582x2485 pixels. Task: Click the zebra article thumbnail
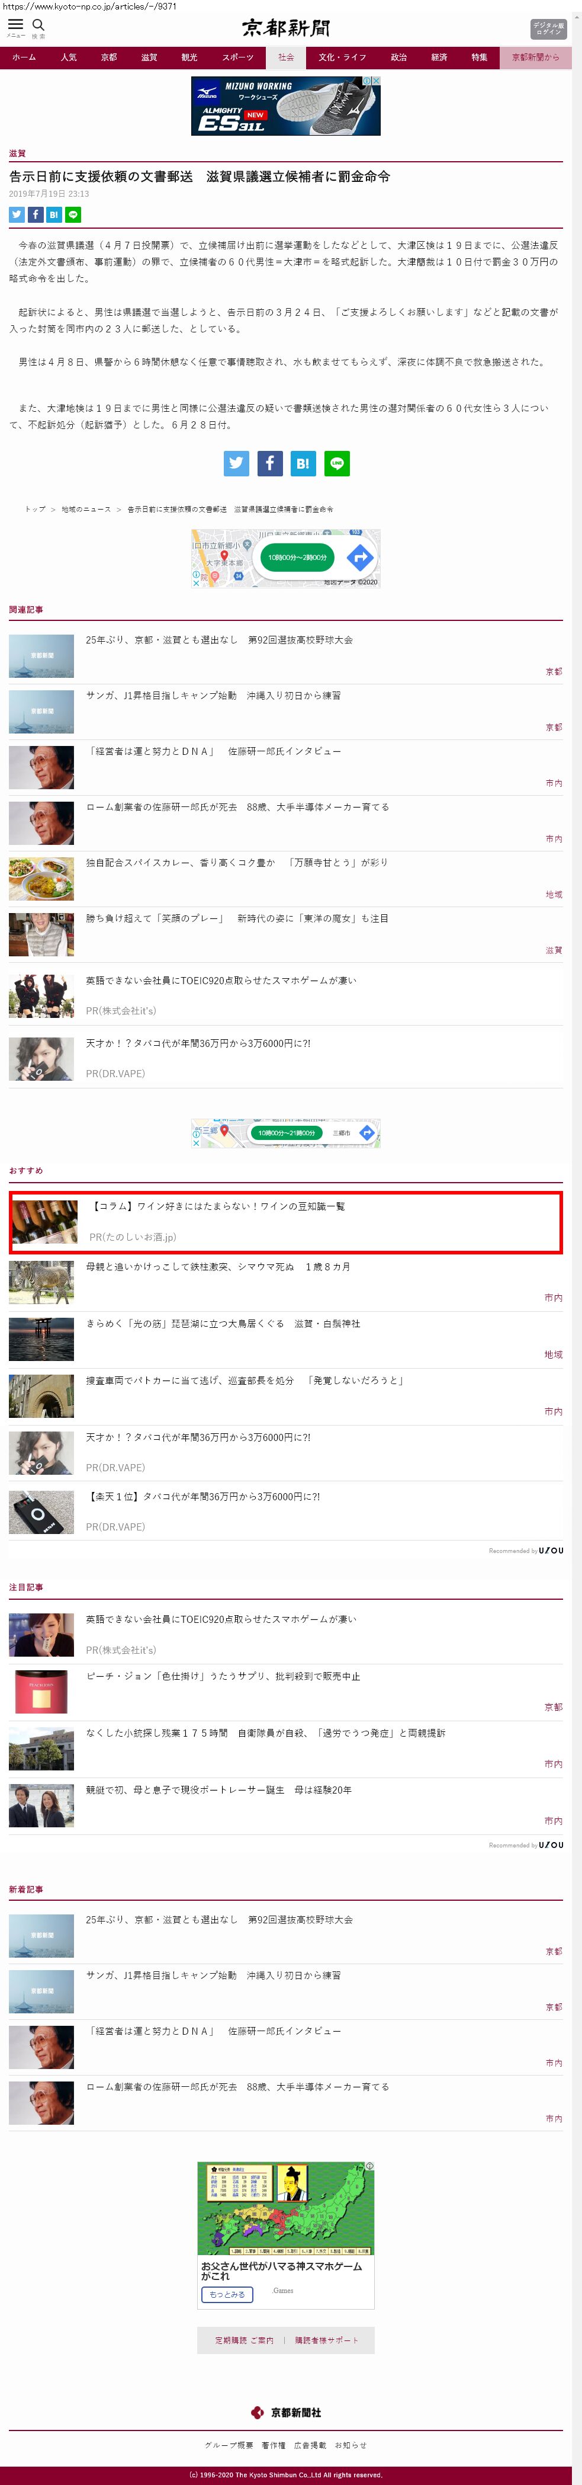pyautogui.click(x=41, y=1282)
